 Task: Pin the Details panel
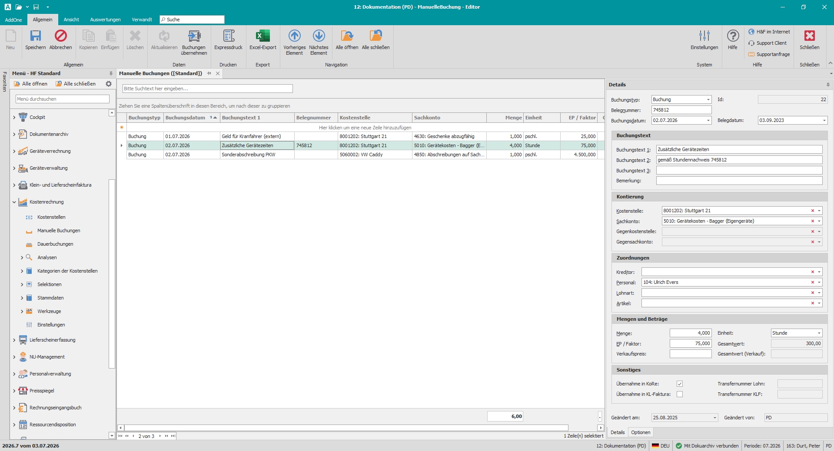[828, 85]
